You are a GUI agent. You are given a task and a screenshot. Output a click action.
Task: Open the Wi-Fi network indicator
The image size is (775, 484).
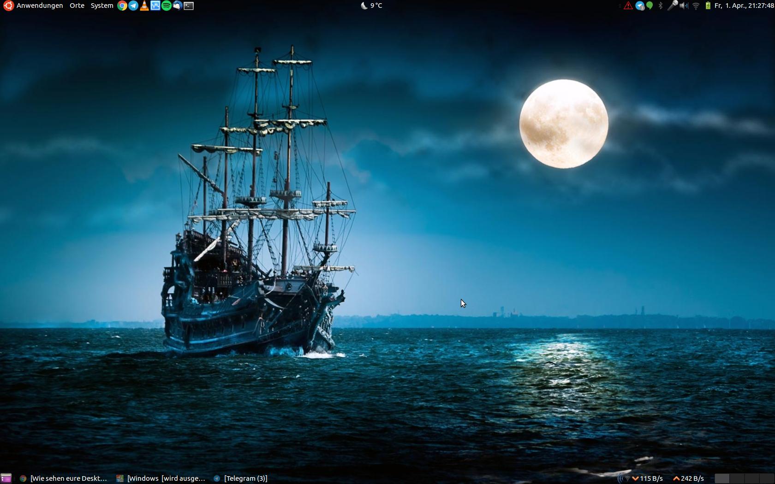click(x=696, y=6)
